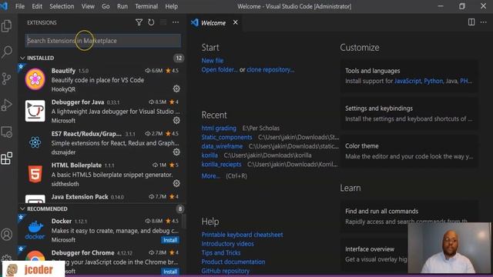Click the Tools and languages heading

(373, 71)
